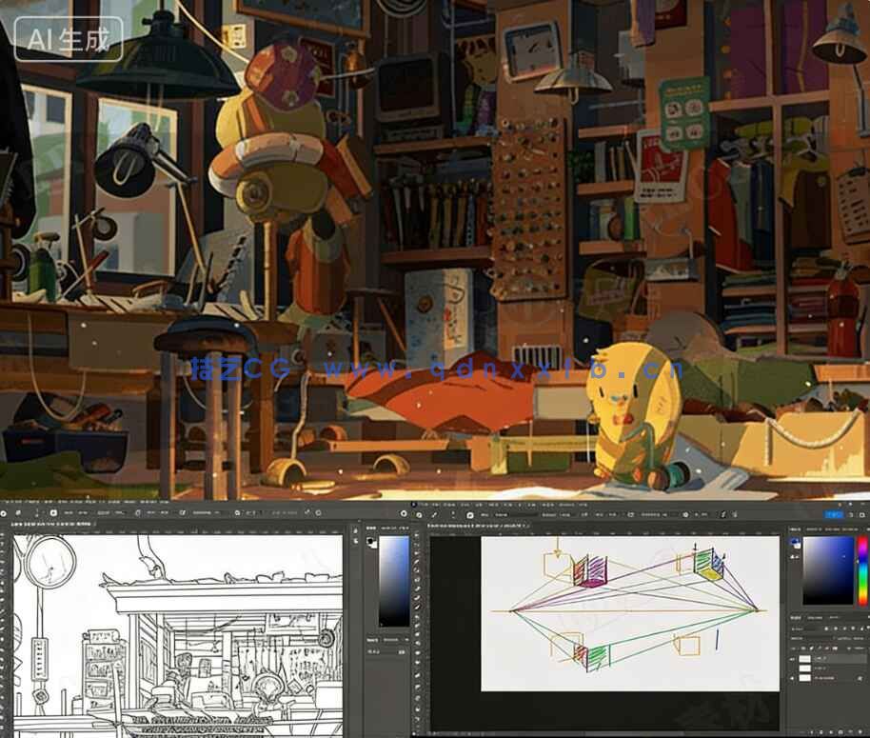Pick a color in the right window's color field

[827, 569]
